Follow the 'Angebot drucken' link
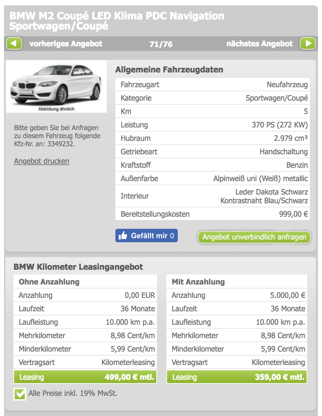 (x=42, y=161)
